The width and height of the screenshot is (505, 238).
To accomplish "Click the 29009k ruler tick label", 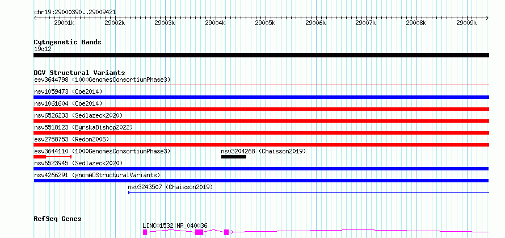I will (466, 23).
